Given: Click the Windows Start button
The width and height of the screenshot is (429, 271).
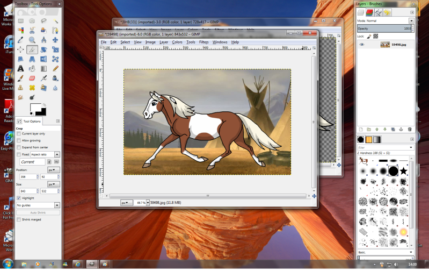Looking at the screenshot, I should [x=8, y=264].
